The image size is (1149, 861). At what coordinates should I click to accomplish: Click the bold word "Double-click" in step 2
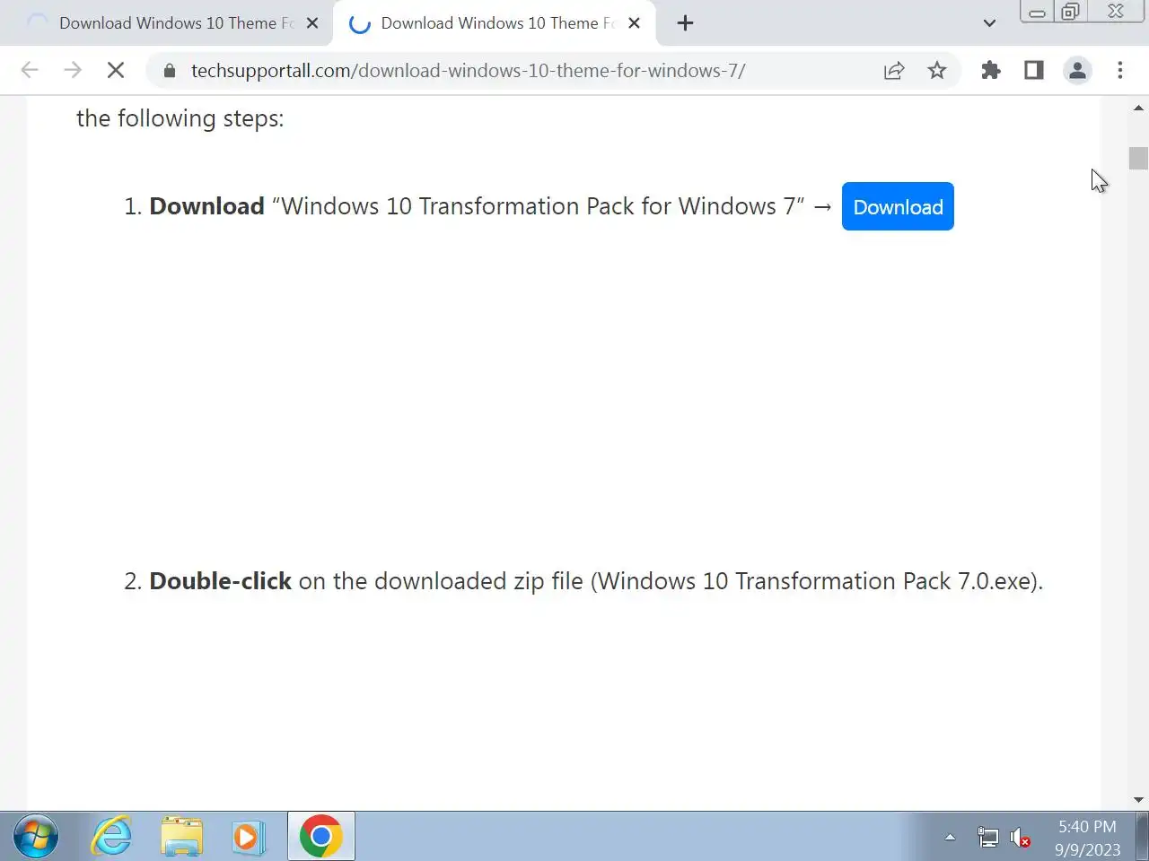coord(220,581)
